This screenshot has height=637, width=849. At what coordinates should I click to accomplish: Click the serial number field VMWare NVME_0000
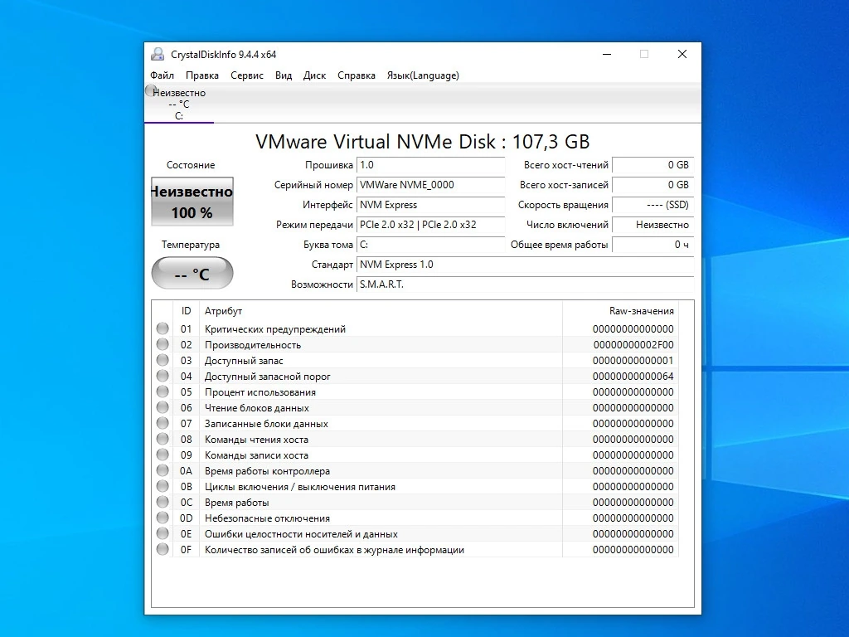tap(430, 185)
